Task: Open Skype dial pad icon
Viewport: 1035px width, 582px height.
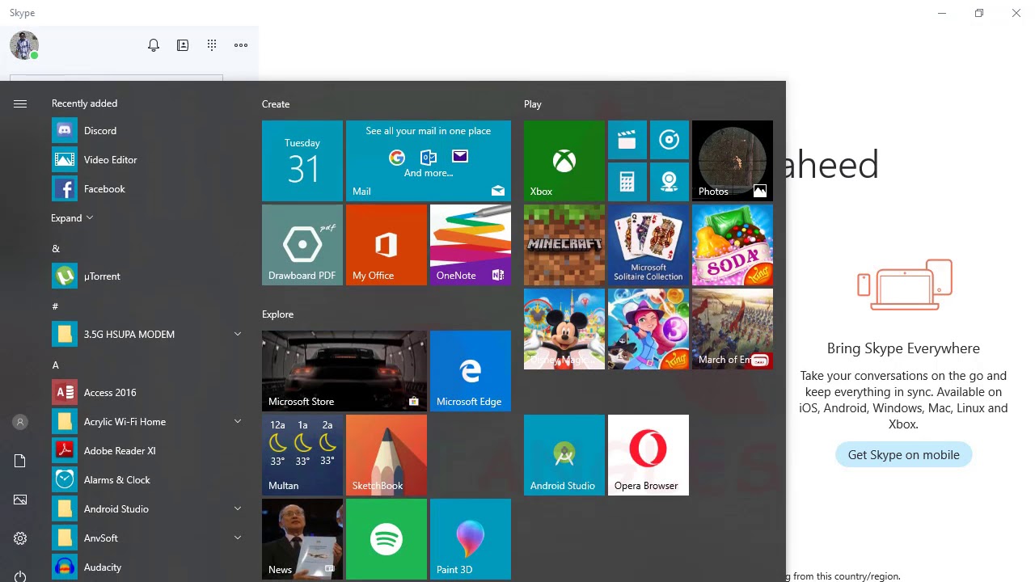Action: [x=212, y=45]
